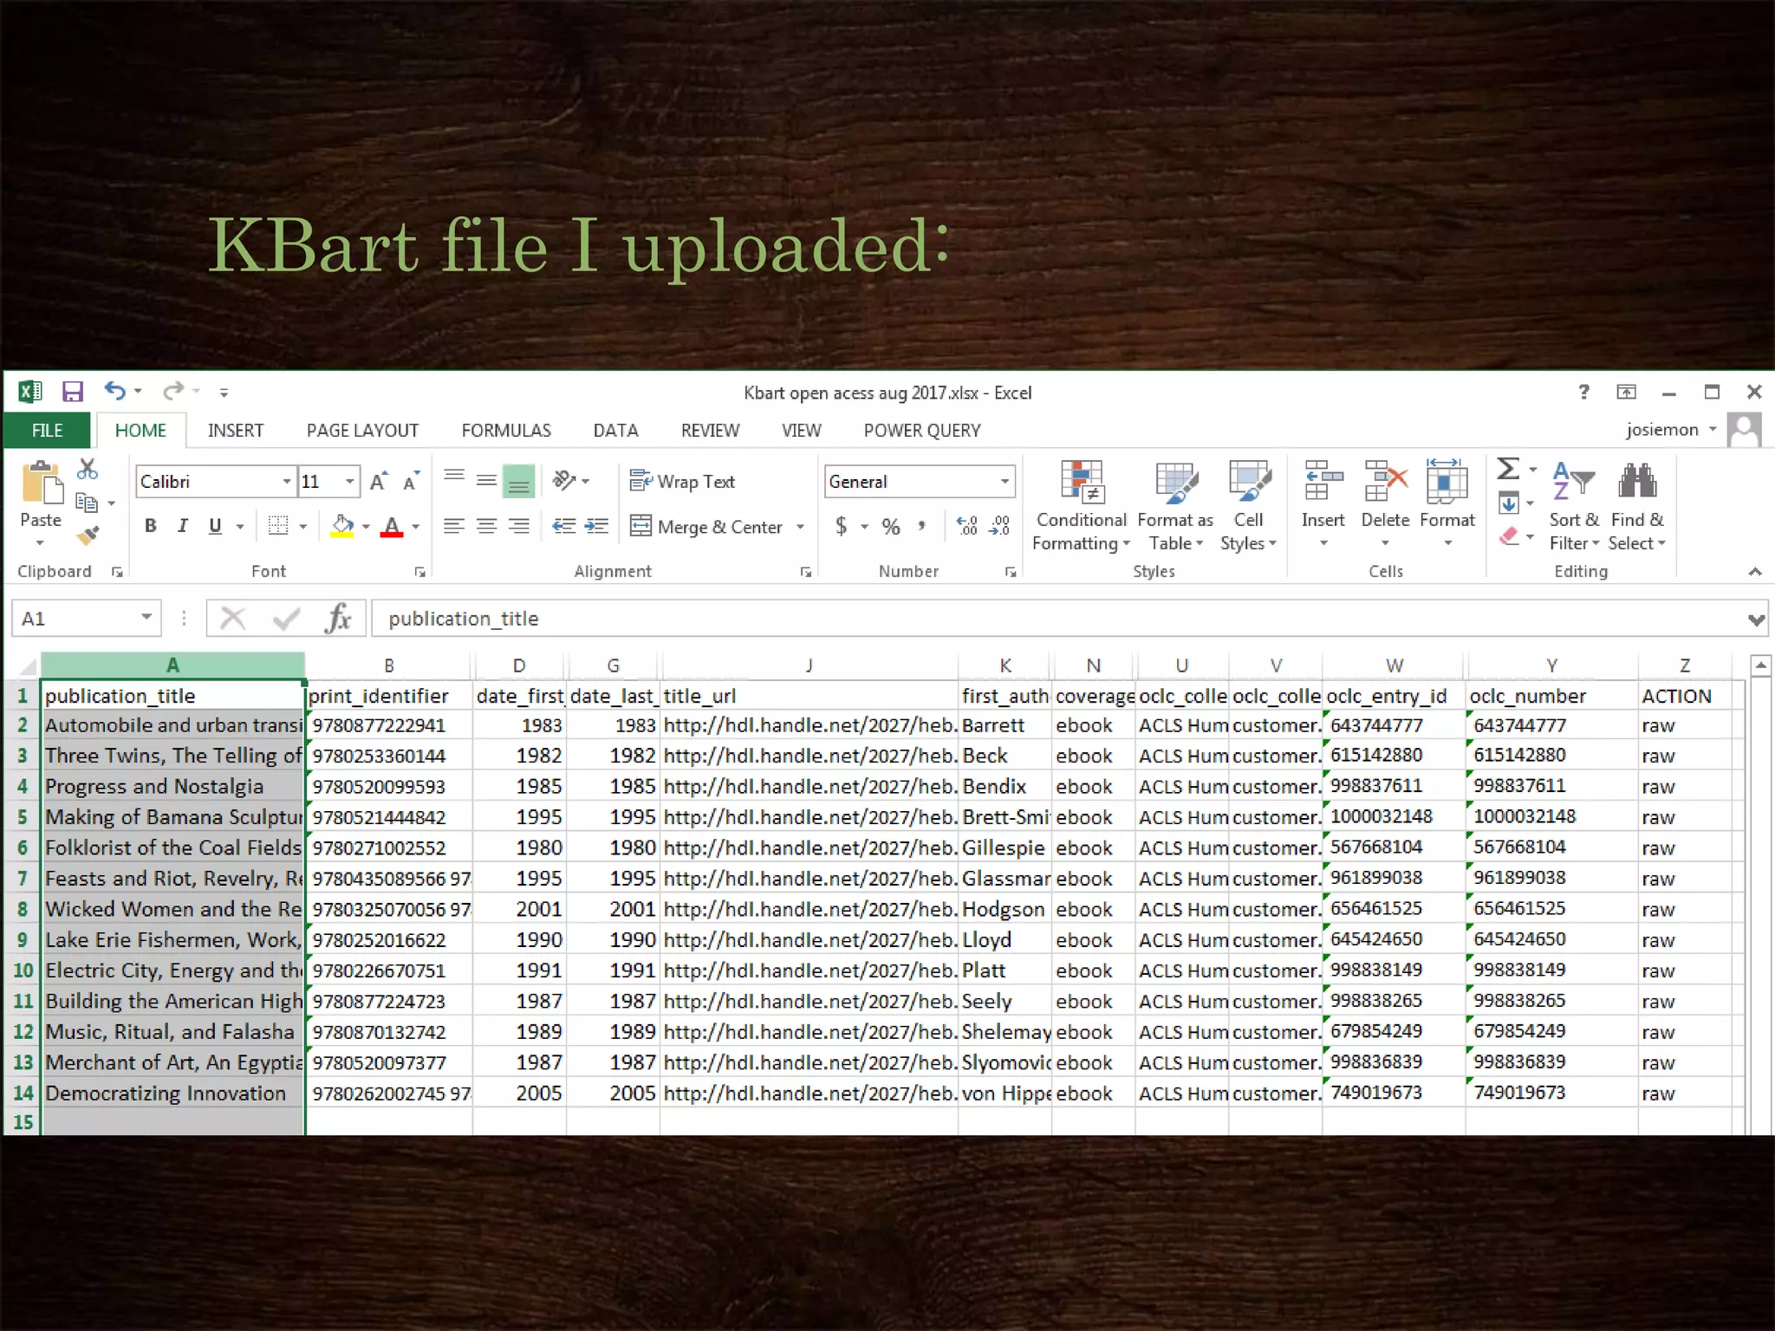
Task: Open Format as Table gallery
Action: 1175,505
